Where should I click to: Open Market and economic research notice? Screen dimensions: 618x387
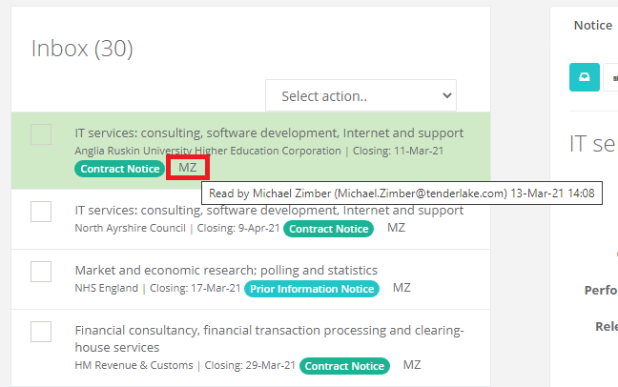pos(226,270)
